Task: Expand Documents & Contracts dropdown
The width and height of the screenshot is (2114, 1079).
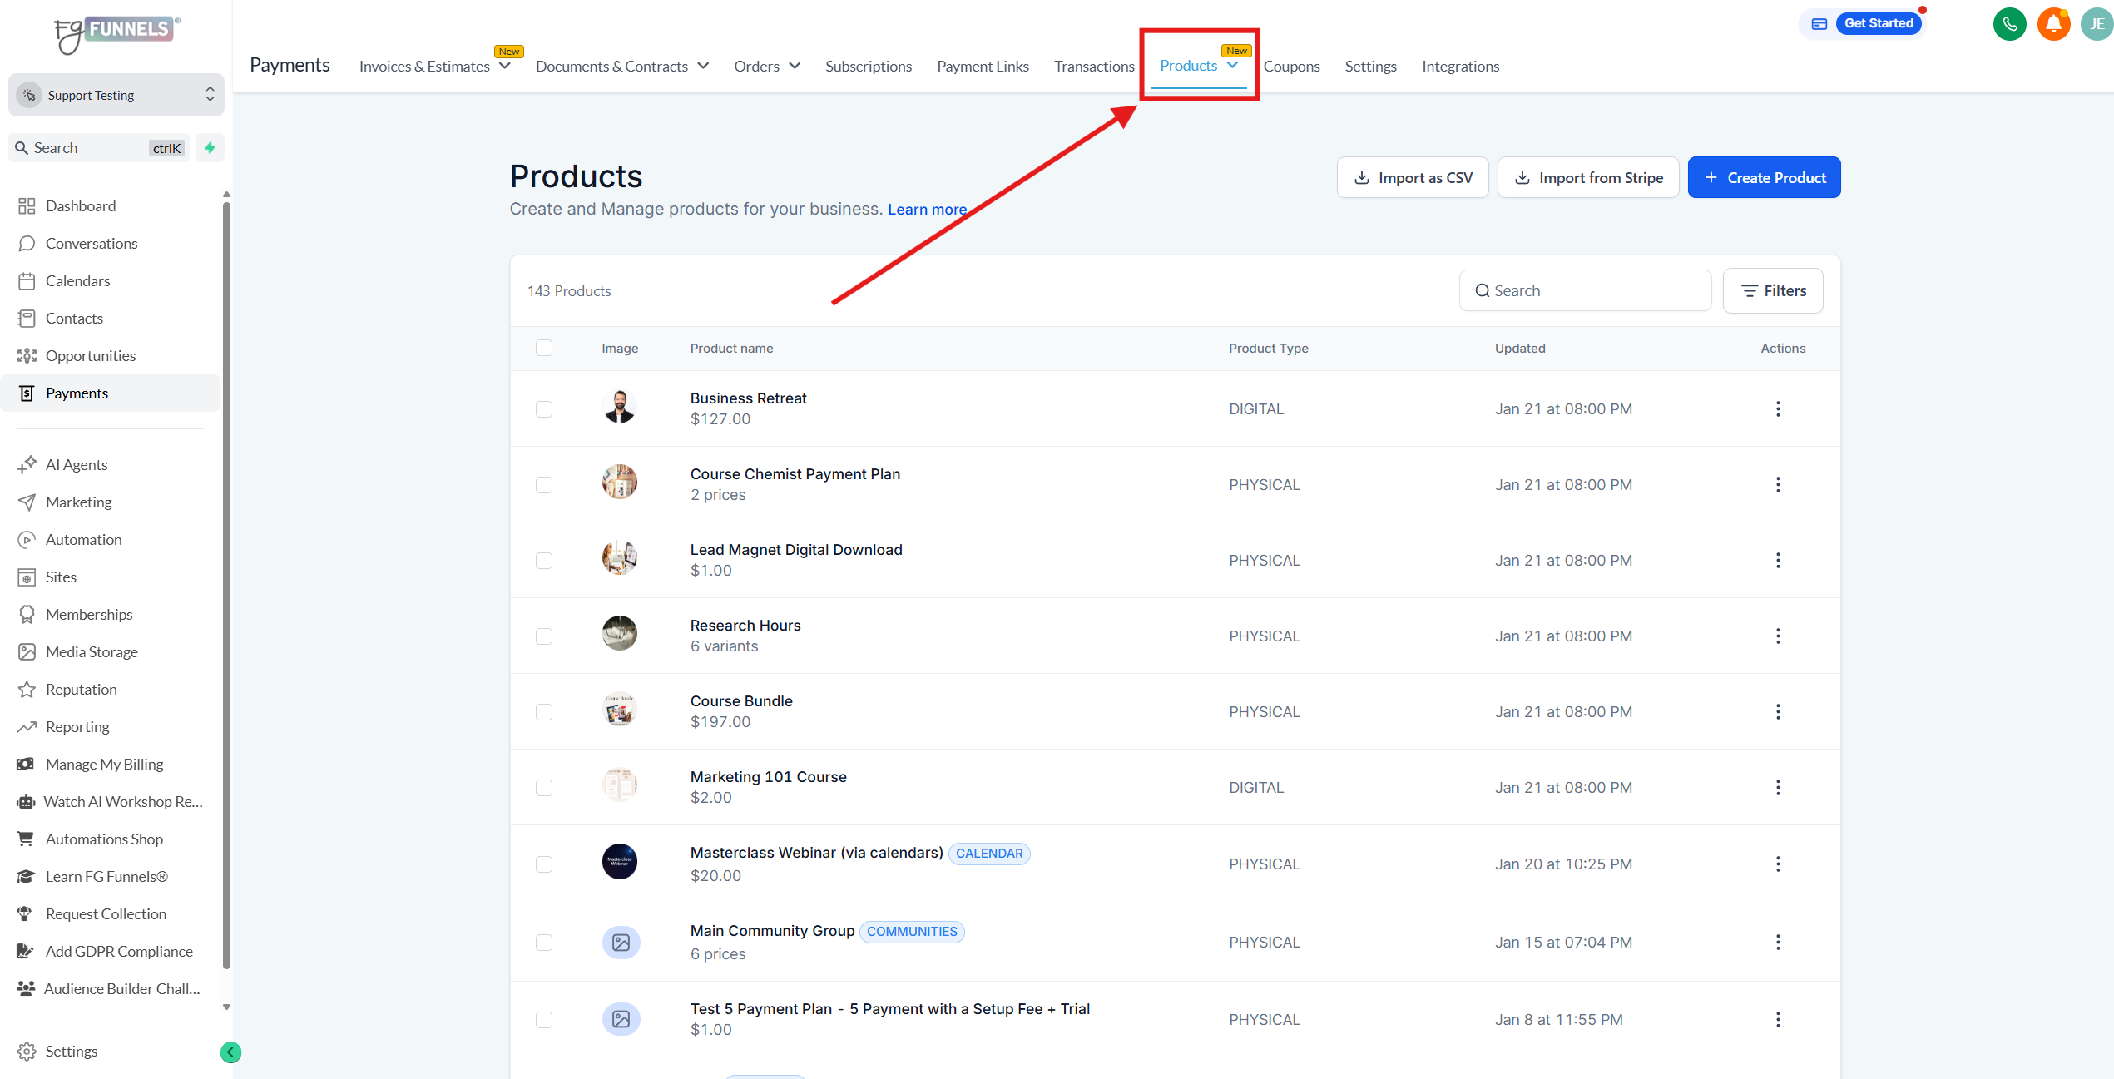Action: tap(621, 66)
